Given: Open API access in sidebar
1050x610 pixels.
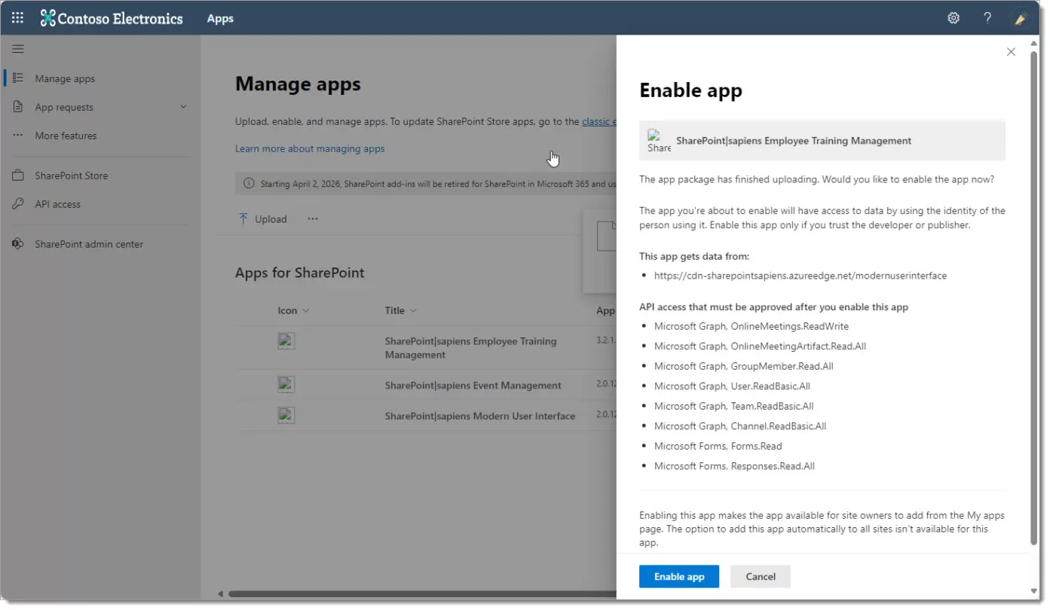Looking at the screenshot, I should point(57,204).
